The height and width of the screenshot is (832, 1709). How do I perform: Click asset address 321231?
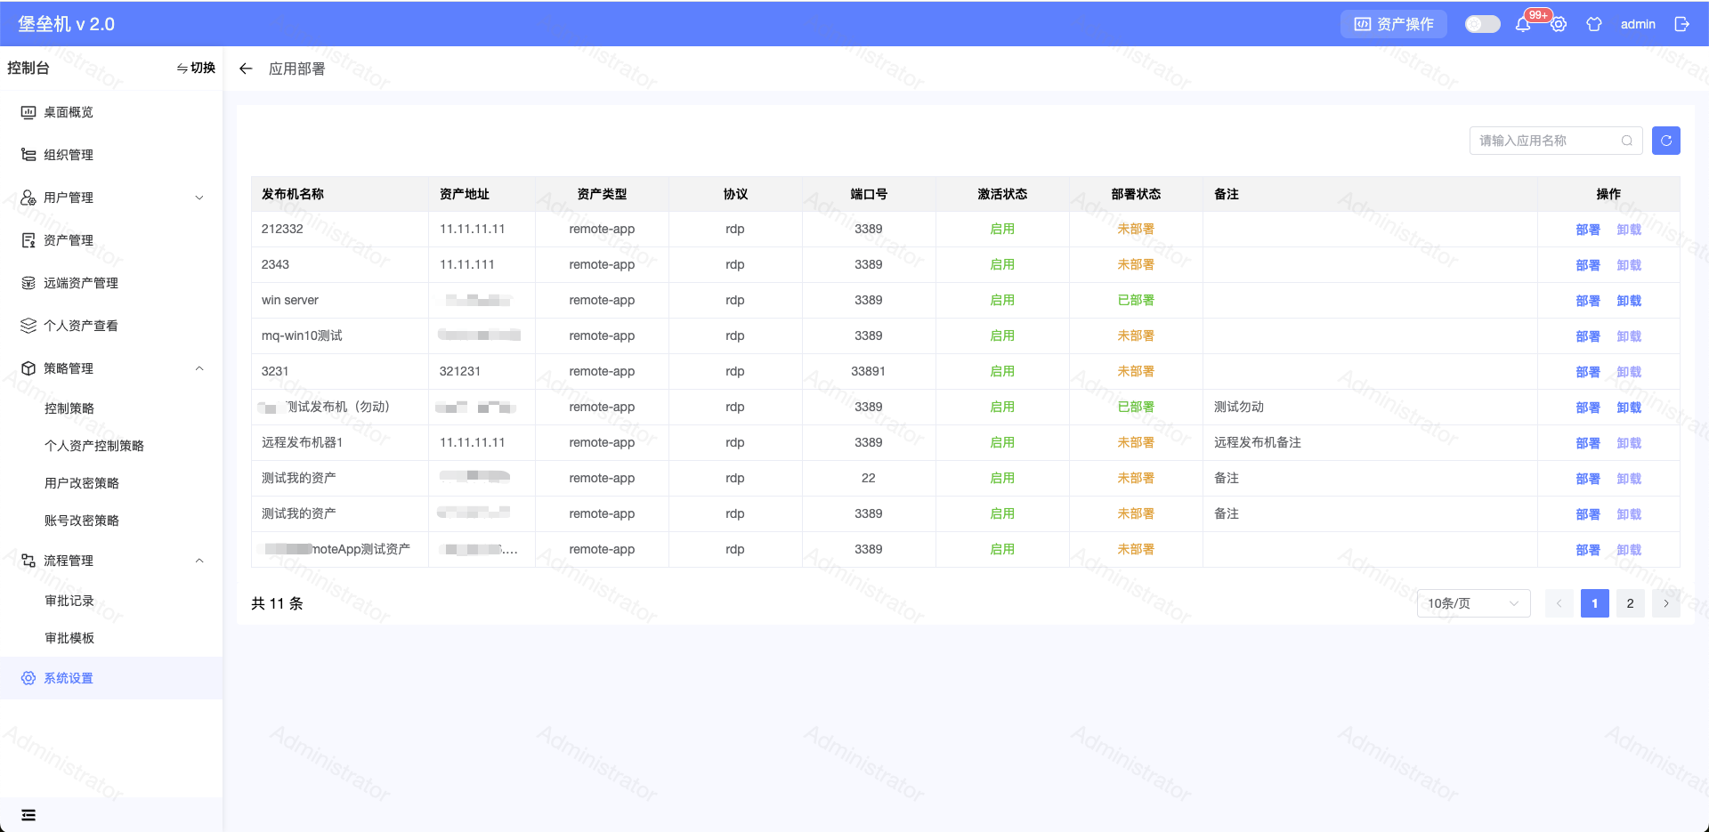pyautogui.click(x=460, y=371)
